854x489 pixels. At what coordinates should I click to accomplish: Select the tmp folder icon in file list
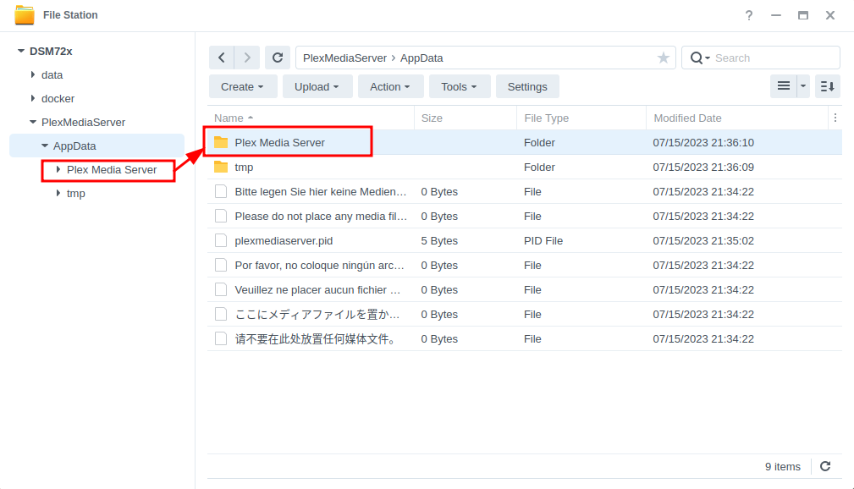pos(221,167)
